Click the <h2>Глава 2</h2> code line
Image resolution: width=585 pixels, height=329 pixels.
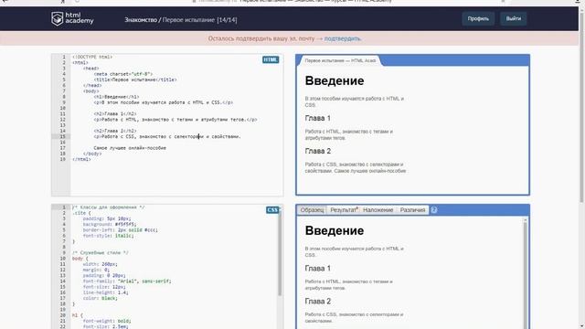point(115,131)
